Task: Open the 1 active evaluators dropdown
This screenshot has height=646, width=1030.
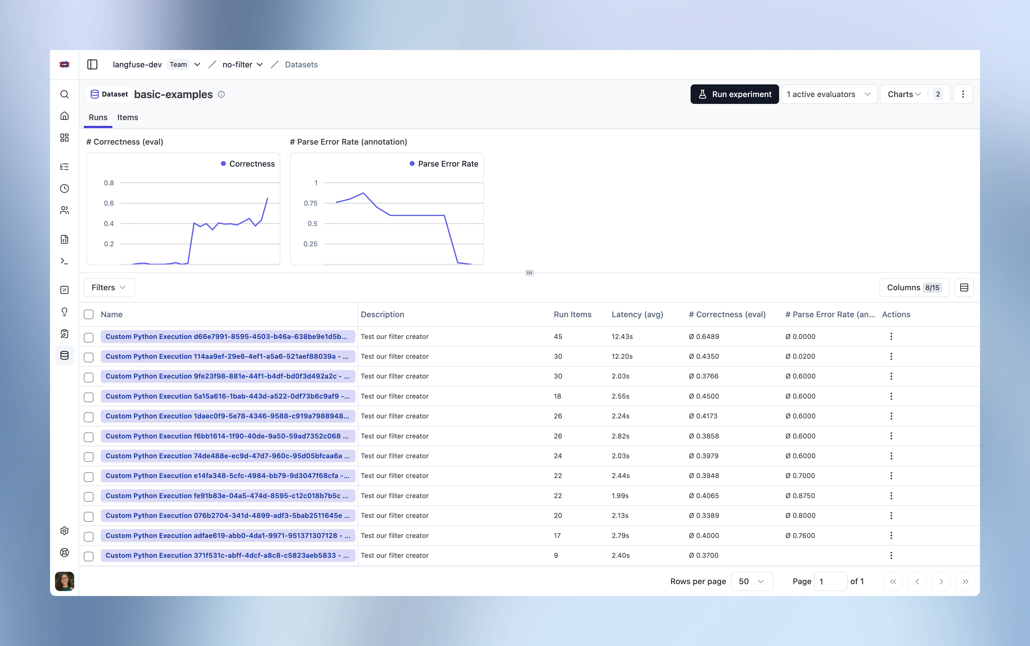Action: point(829,94)
